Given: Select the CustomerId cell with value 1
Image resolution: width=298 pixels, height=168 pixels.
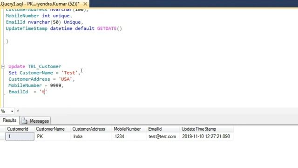Looking at the screenshot, I should point(20,137).
